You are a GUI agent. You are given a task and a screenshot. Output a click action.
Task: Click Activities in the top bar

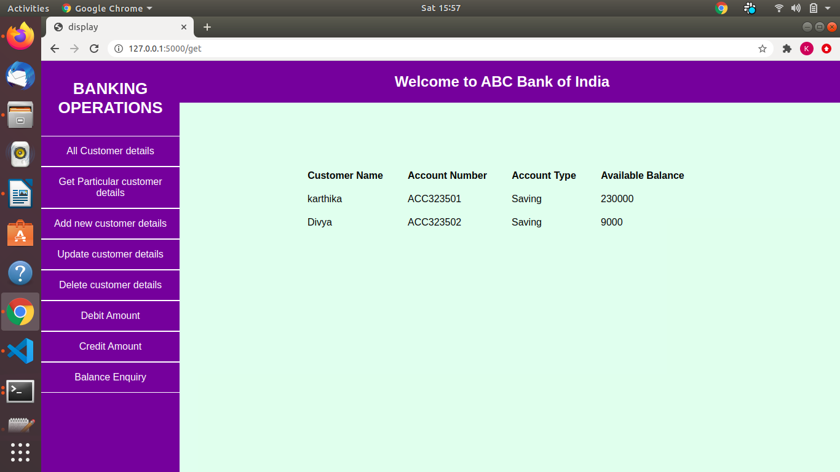[x=28, y=8]
